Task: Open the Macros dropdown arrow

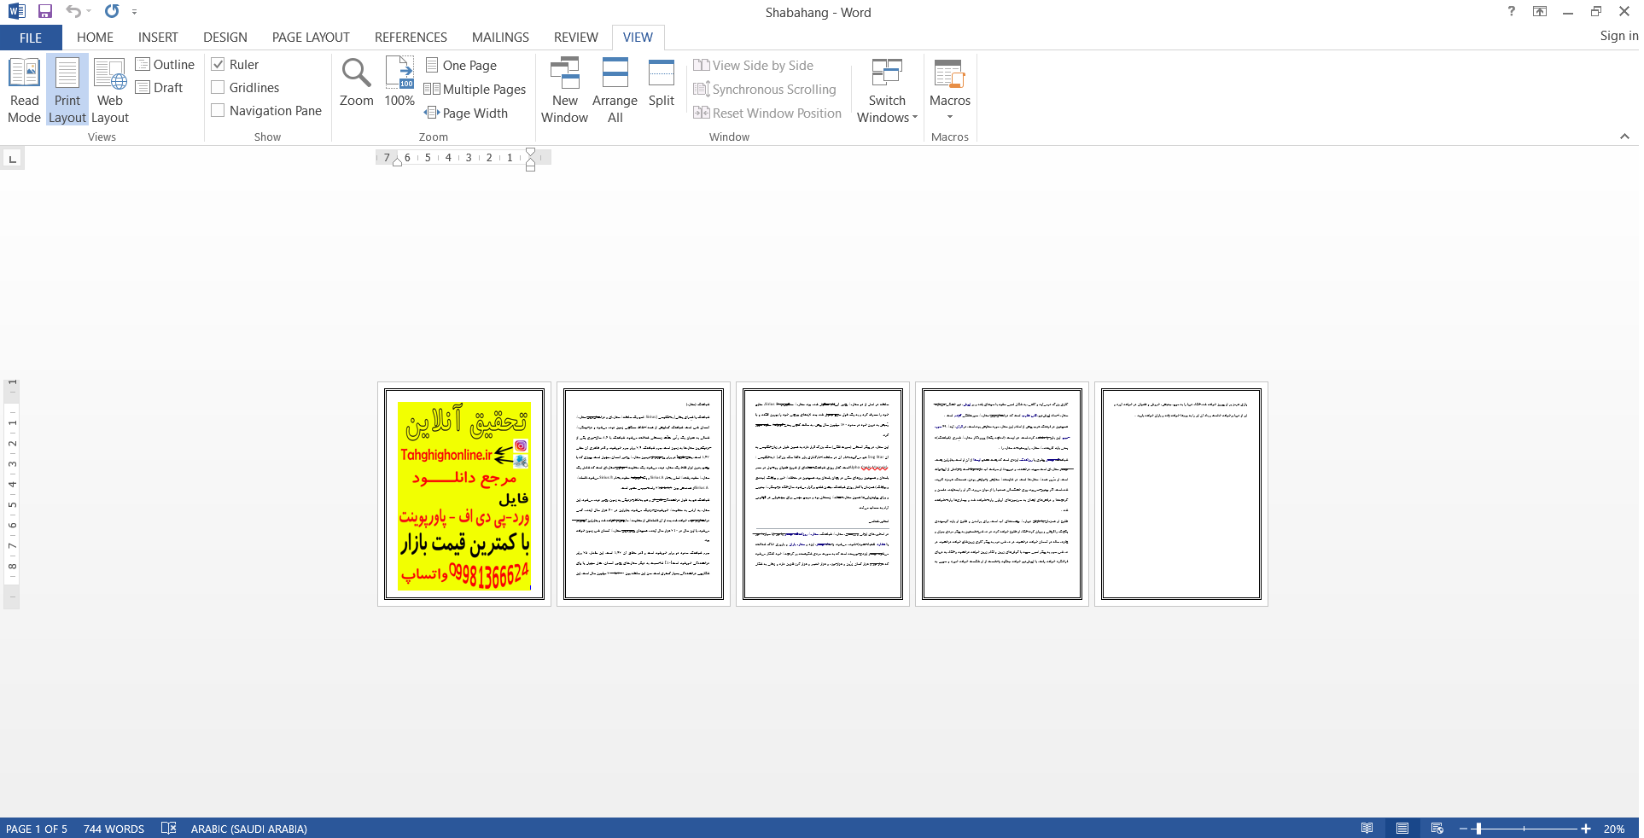Action: [950, 117]
